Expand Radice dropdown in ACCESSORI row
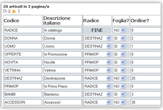 click(97, 102)
